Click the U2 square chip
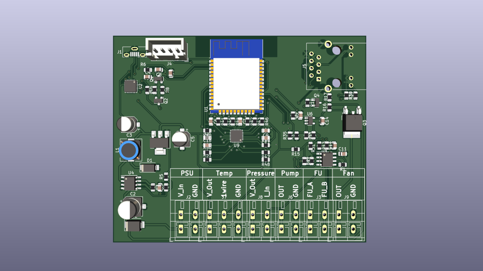This screenshot has height=271, width=483. (130, 86)
